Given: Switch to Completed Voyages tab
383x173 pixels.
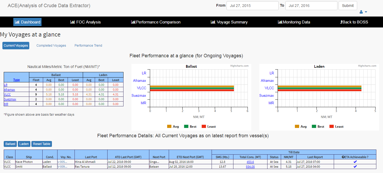Looking at the screenshot, I should pos(51,46).
